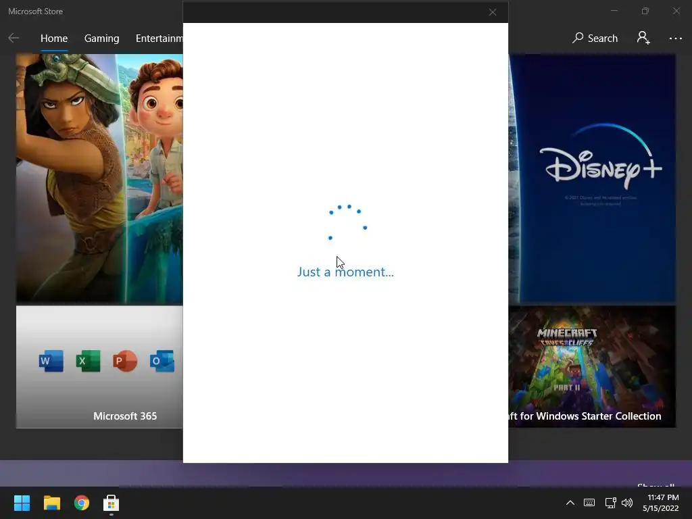Close the Just a moment dialog
This screenshot has height=519, width=692.
pyautogui.click(x=493, y=12)
